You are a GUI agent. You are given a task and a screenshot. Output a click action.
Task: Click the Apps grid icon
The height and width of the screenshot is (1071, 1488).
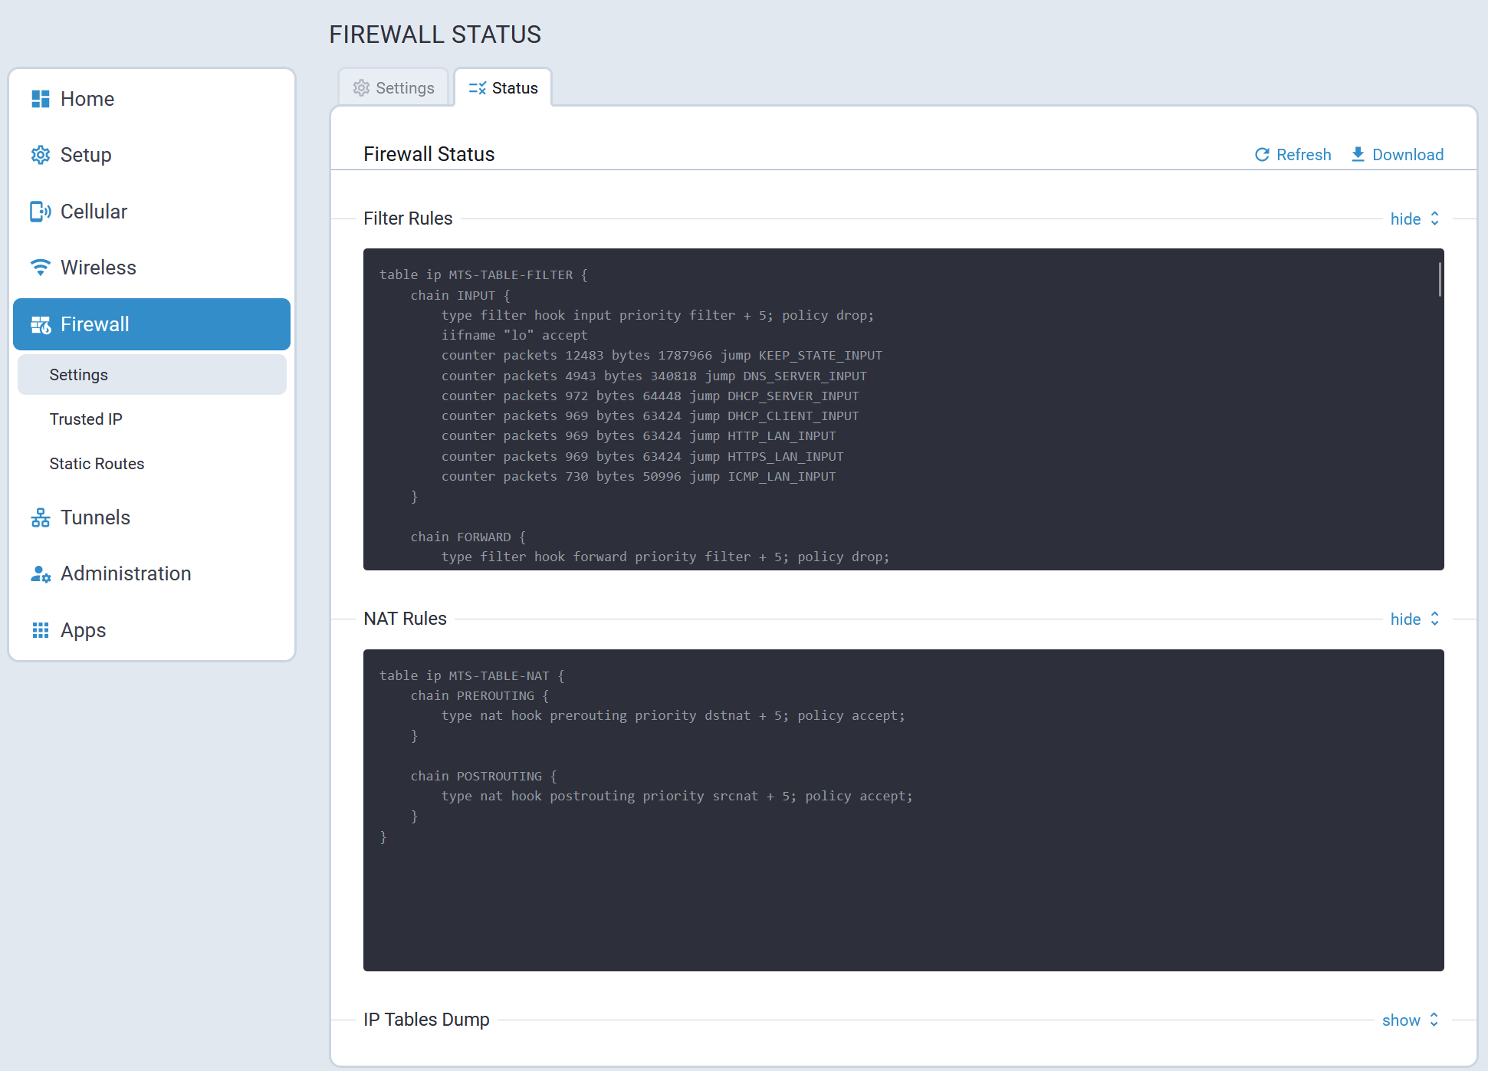[40, 630]
